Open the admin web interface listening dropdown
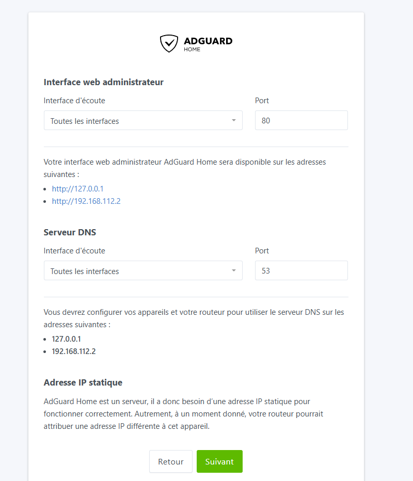Screen dimensions: 413x481 pyautogui.click(x=143, y=120)
